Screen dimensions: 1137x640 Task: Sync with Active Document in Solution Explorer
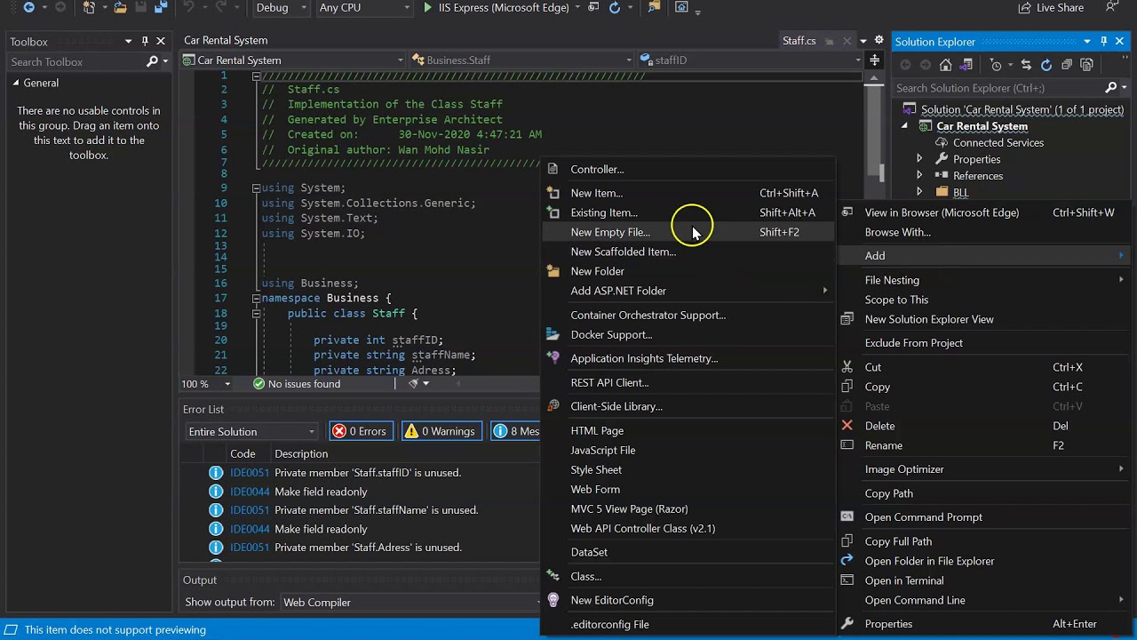(1026, 65)
